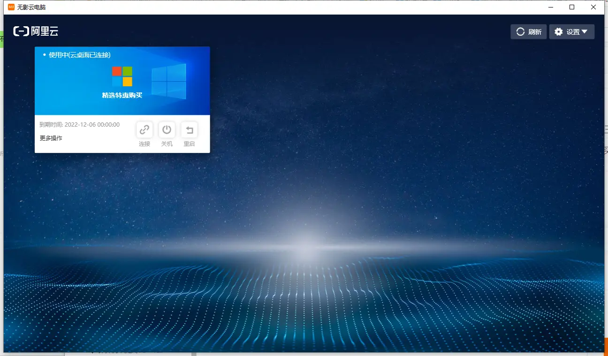Click the Connect (连接) link icon
Screen dimensions: 608x356
144,129
